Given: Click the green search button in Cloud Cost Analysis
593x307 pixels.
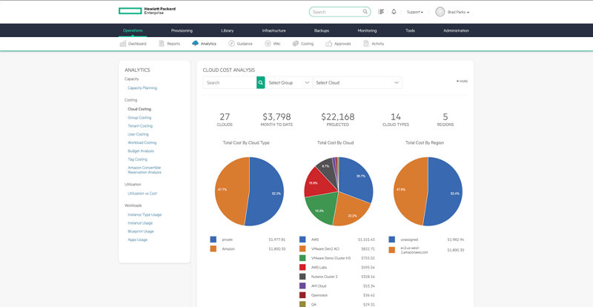Looking at the screenshot, I should (x=260, y=82).
